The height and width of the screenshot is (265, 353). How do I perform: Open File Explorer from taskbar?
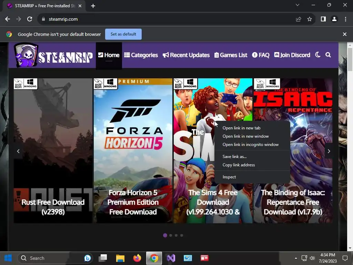(x=120, y=258)
